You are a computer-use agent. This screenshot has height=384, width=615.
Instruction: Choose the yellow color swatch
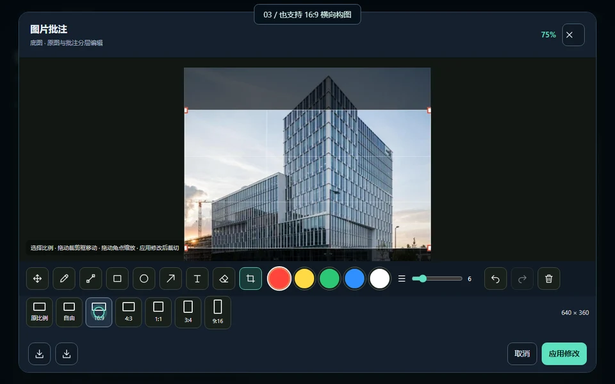[x=304, y=278]
